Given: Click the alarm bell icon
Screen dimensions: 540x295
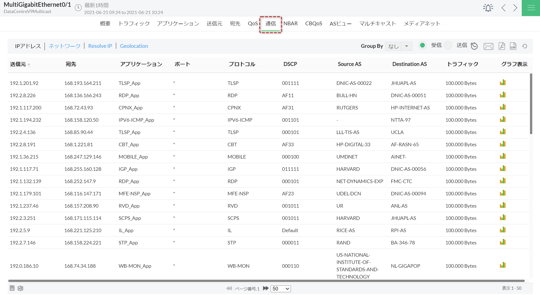Looking at the screenshot, I should (x=488, y=8).
